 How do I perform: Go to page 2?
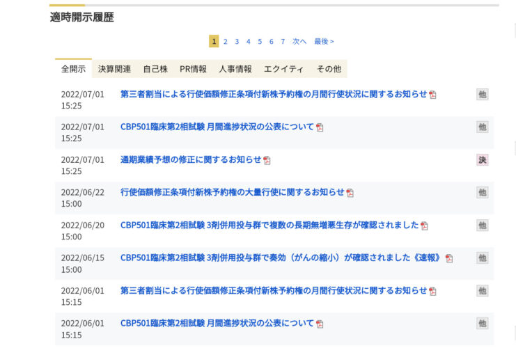coord(226,42)
